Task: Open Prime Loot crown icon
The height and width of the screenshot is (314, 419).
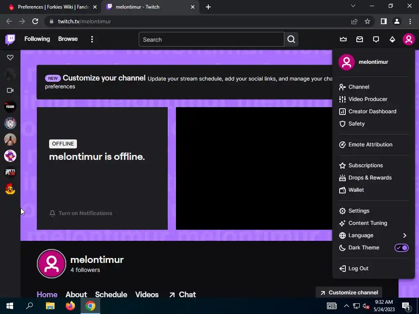Action: 343,40
